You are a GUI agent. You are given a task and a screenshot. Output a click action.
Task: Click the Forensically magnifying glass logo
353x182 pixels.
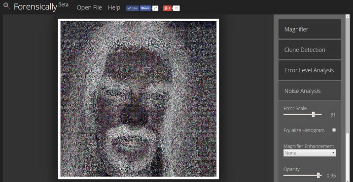pos(7,6)
